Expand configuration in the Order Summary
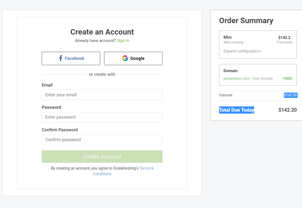Viewport: 302px width, 208px height. tap(241, 51)
